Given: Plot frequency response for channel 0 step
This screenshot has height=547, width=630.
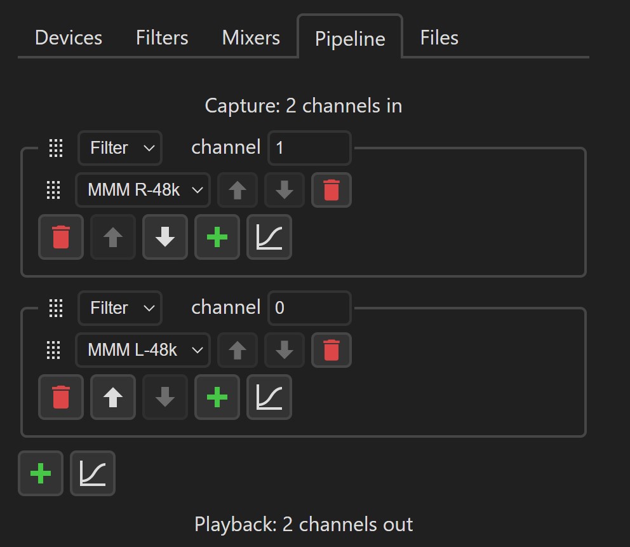Looking at the screenshot, I should (x=269, y=397).
